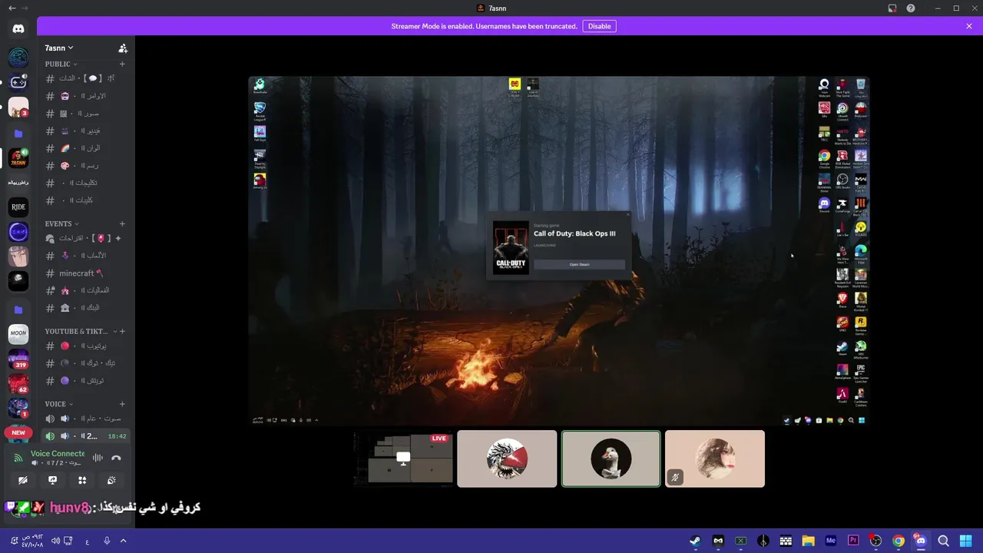Join the صوت عام voice channel

click(x=86, y=418)
